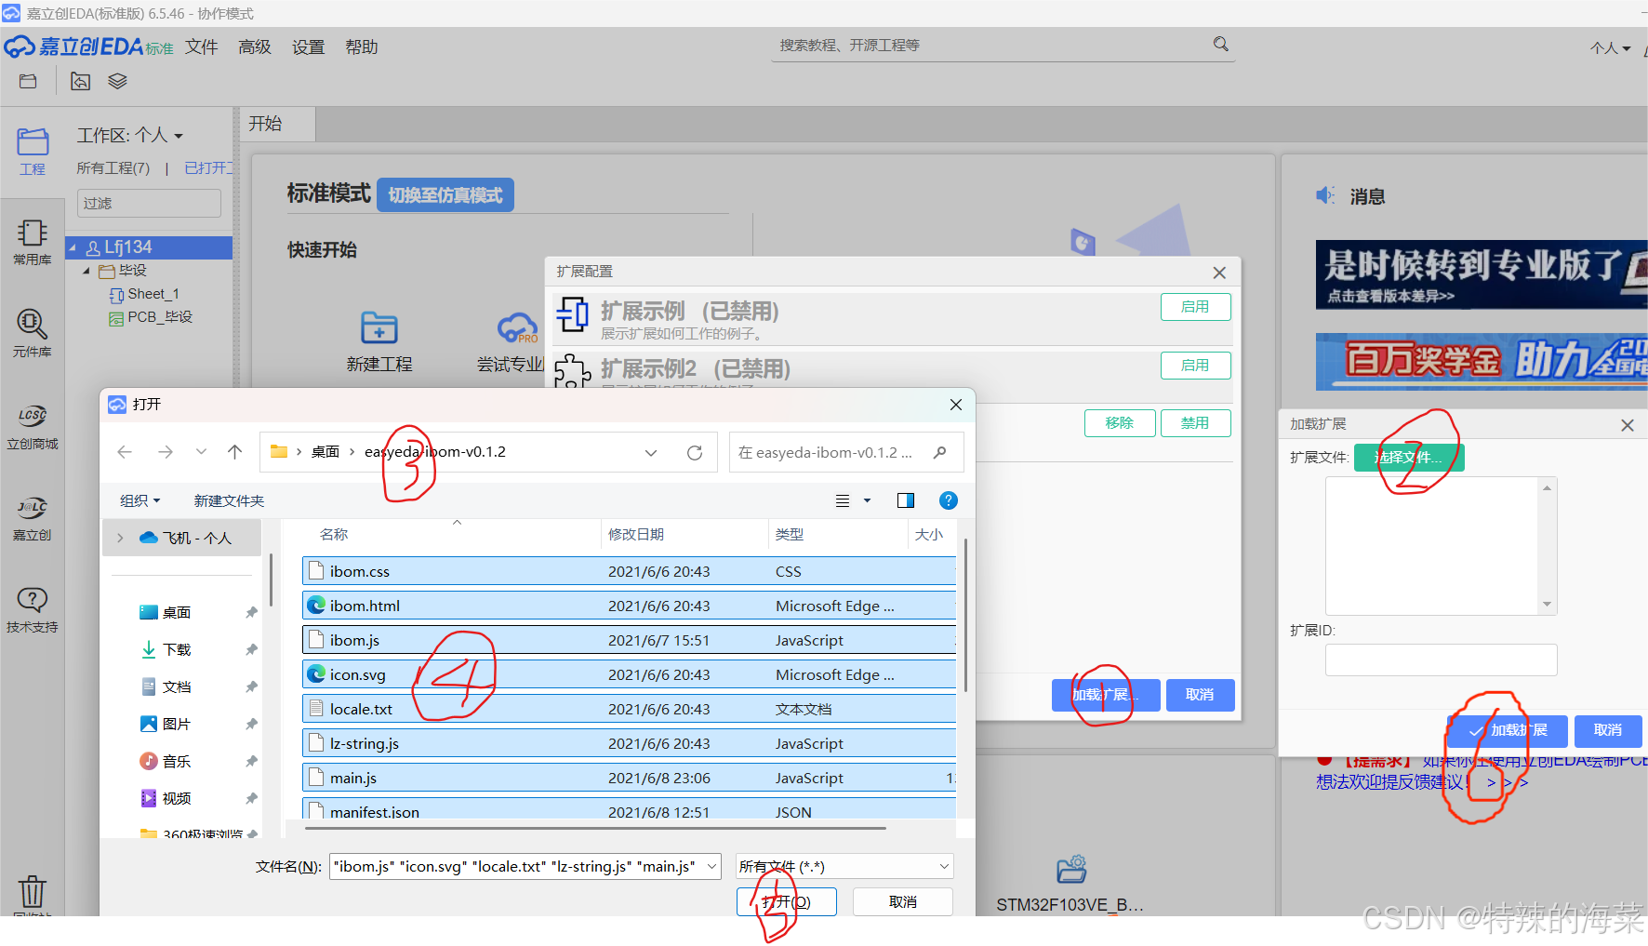Click the image toolbar icon
Viewport: 1648px width, 946px height.
81,82
